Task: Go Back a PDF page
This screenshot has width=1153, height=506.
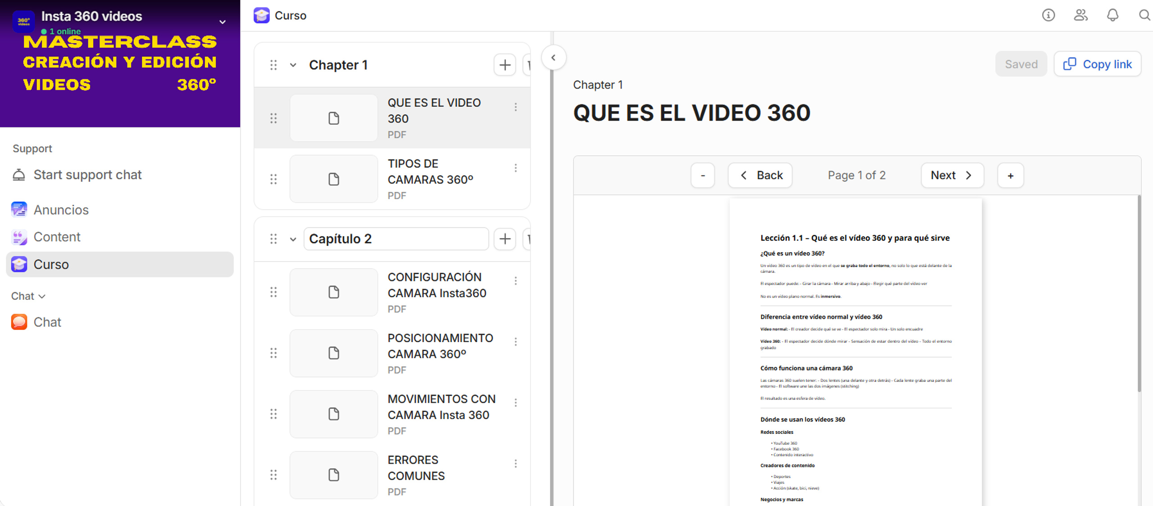Action: (760, 175)
